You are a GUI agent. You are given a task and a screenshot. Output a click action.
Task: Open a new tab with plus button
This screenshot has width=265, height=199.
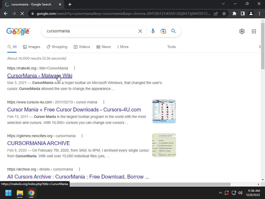tap(70, 4)
